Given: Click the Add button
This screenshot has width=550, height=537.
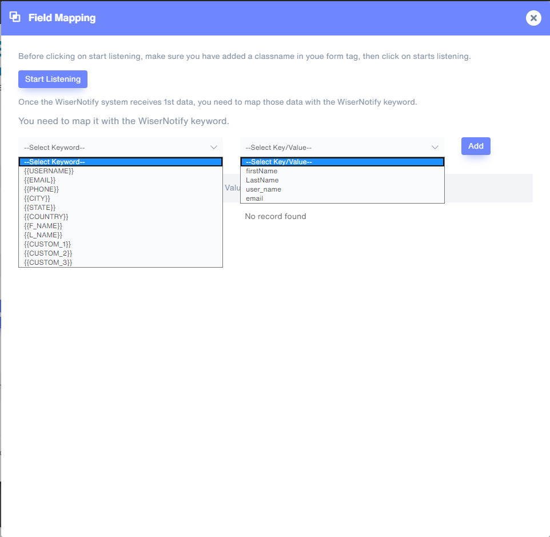Looking at the screenshot, I should [x=476, y=146].
